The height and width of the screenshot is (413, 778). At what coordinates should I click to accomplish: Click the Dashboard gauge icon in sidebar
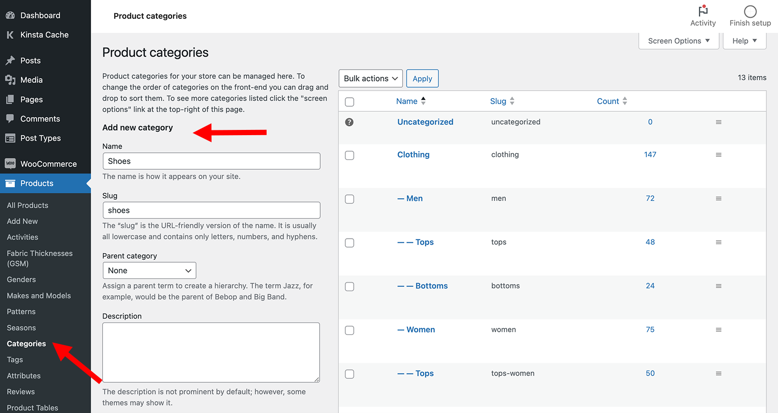coord(10,15)
